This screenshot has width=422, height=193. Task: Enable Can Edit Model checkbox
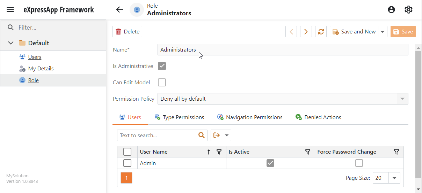pyautogui.click(x=162, y=83)
